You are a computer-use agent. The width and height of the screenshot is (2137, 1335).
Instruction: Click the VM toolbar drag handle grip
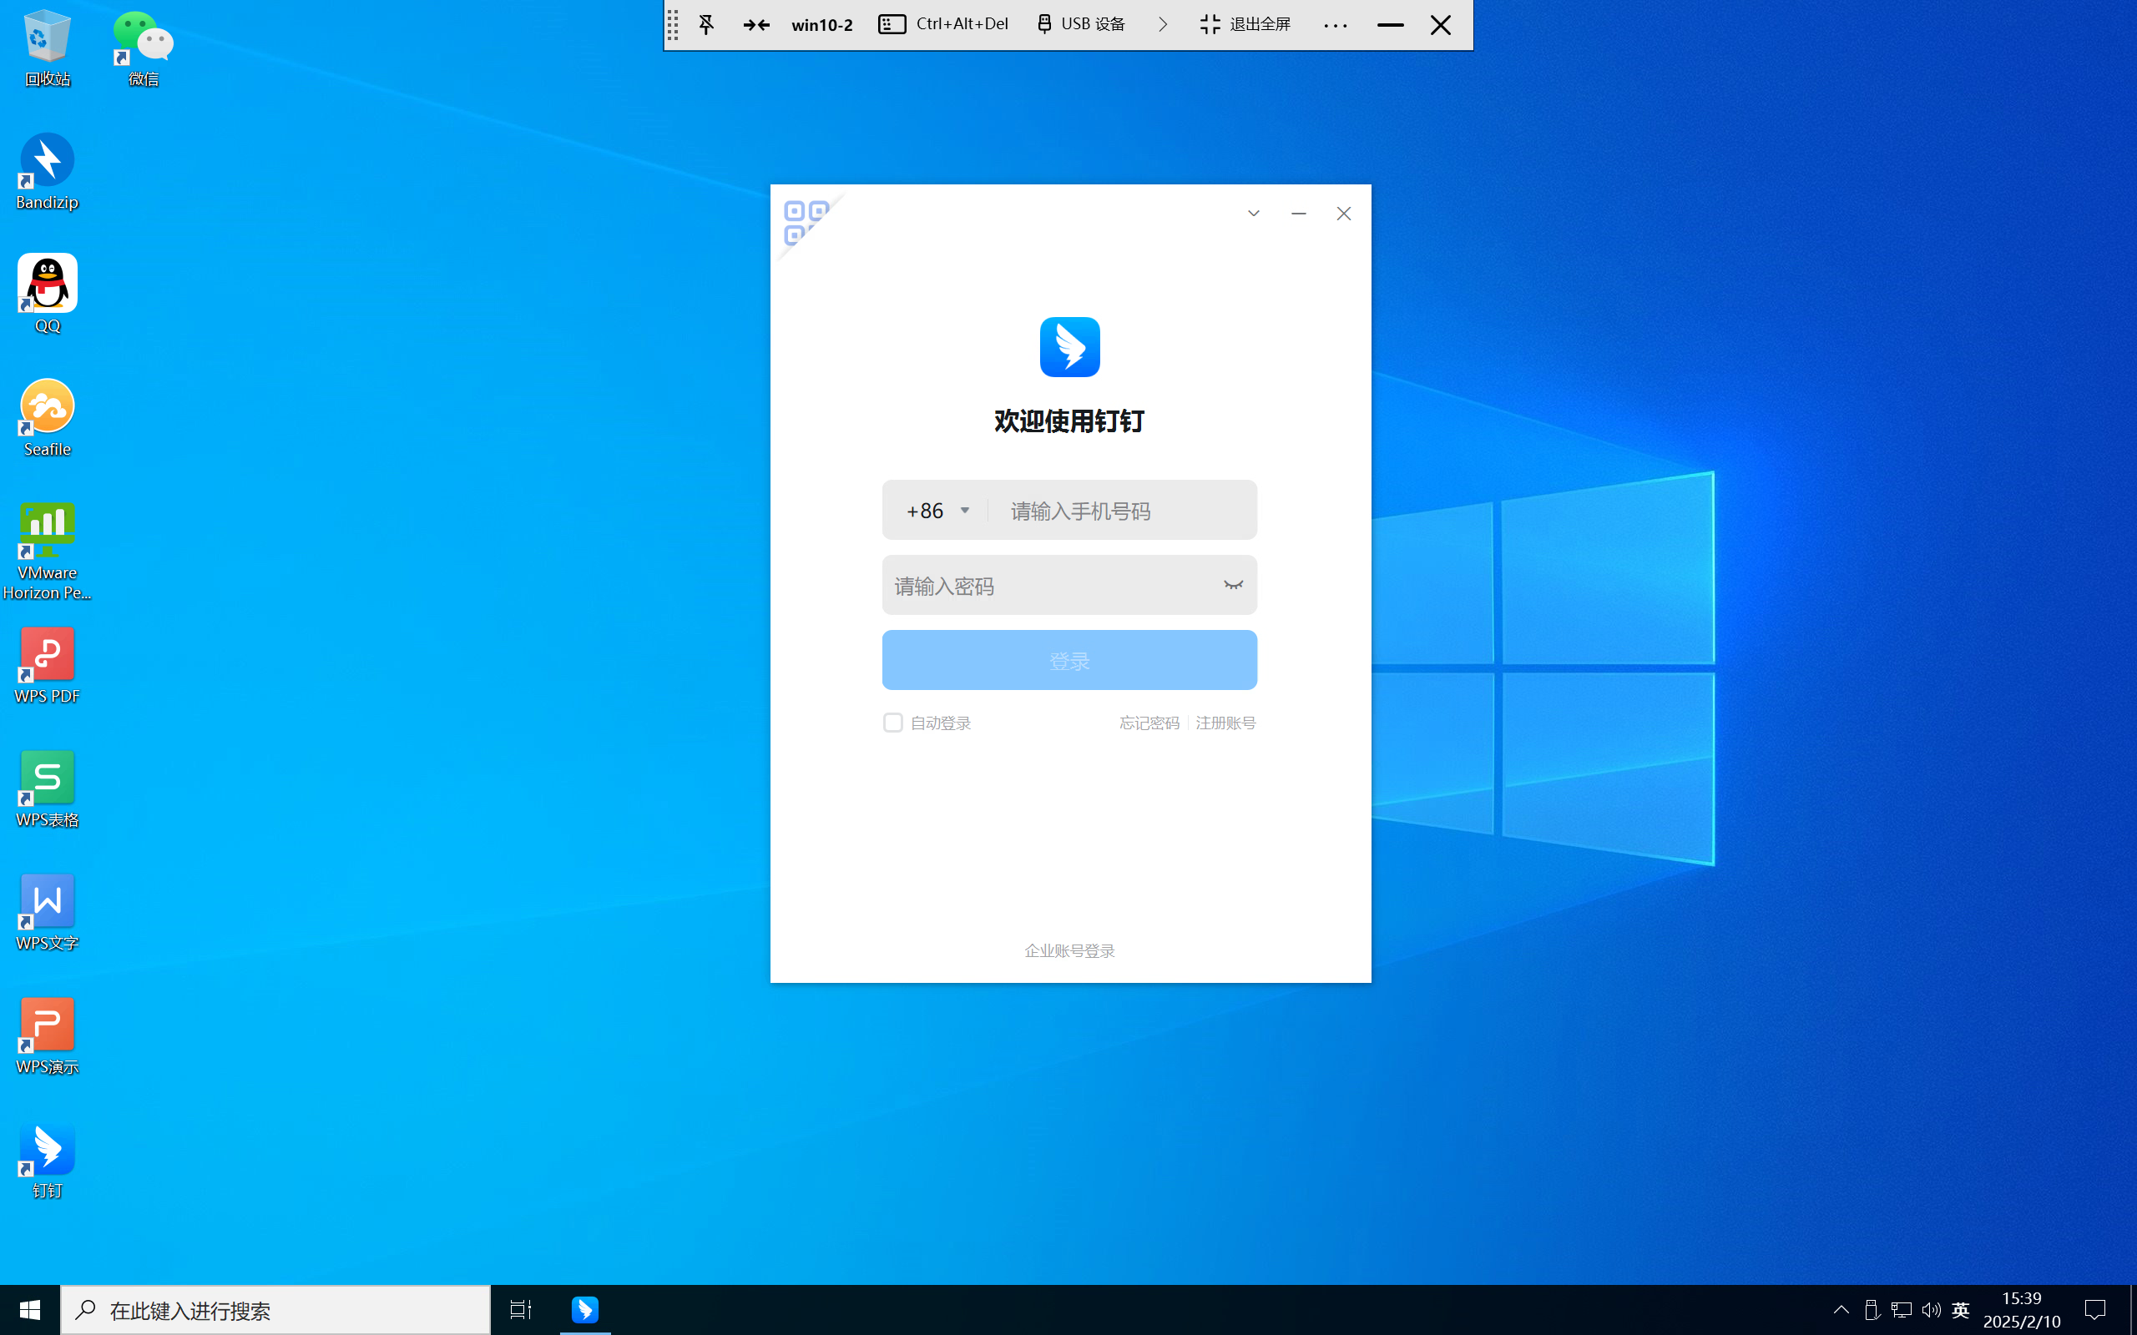[673, 25]
